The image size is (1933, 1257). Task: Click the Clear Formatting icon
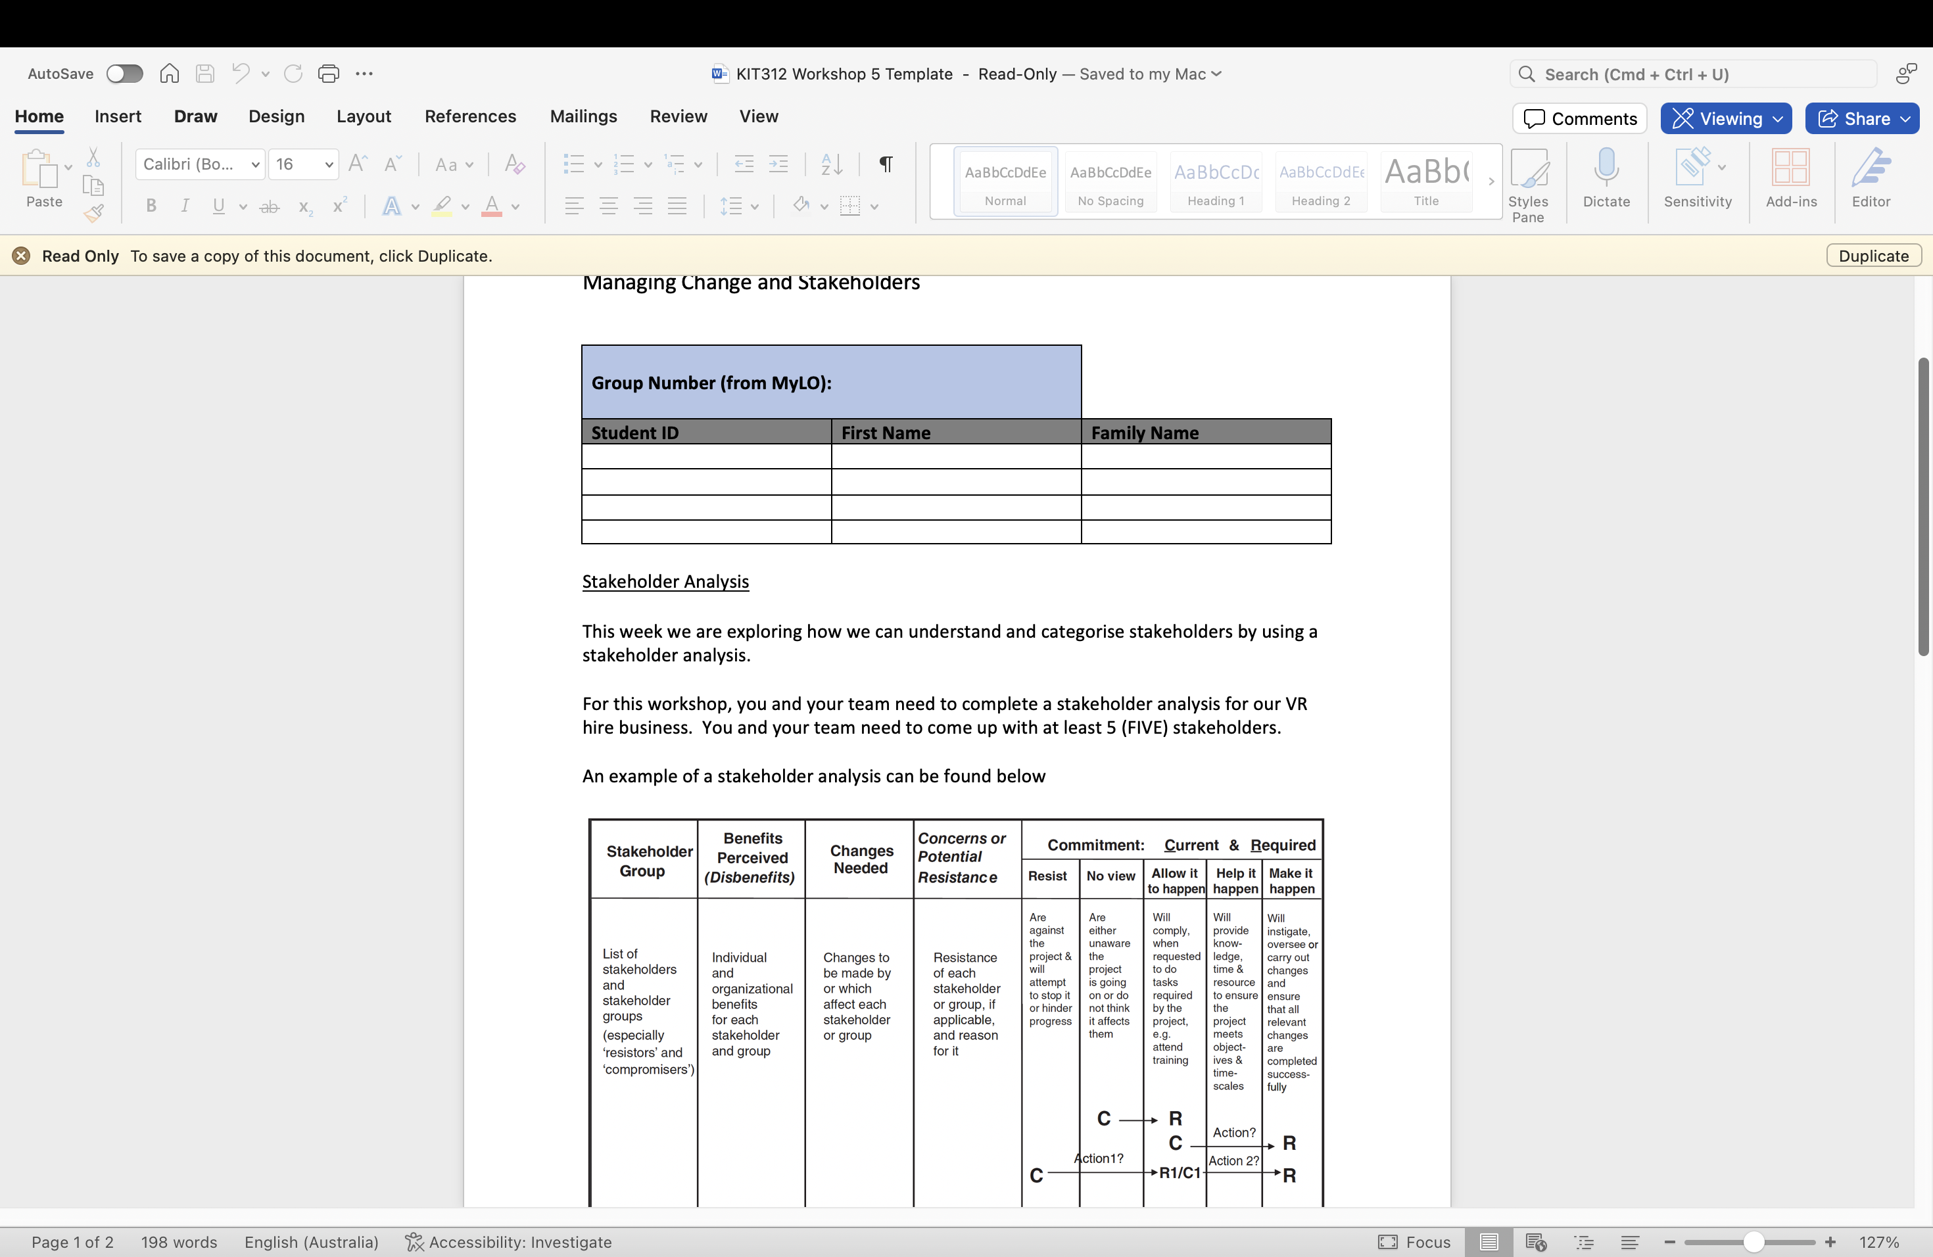514,164
